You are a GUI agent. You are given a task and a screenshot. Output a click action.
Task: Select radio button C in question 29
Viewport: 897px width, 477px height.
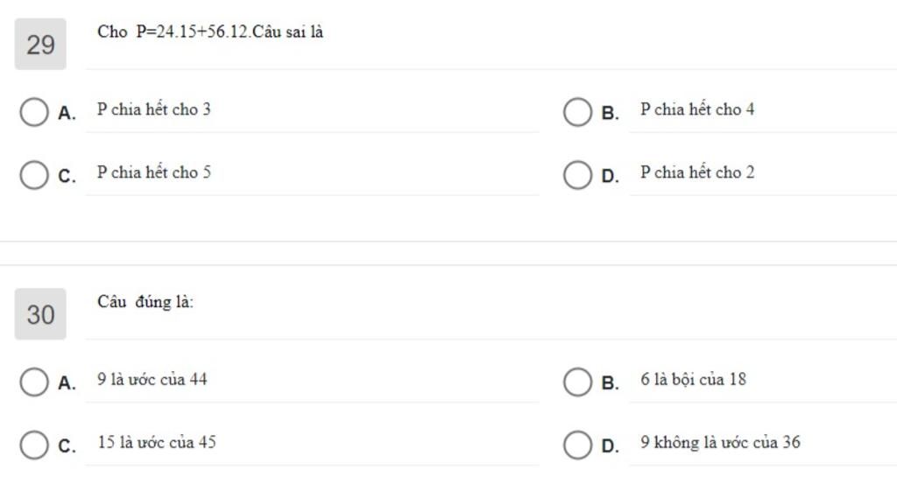tap(34, 175)
